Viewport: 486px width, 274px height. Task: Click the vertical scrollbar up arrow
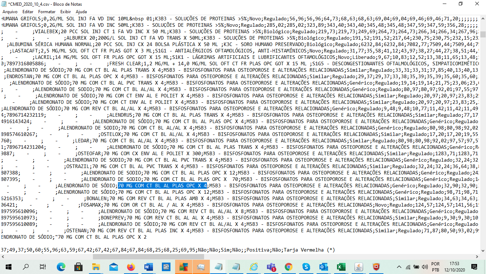(x=483, y=19)
